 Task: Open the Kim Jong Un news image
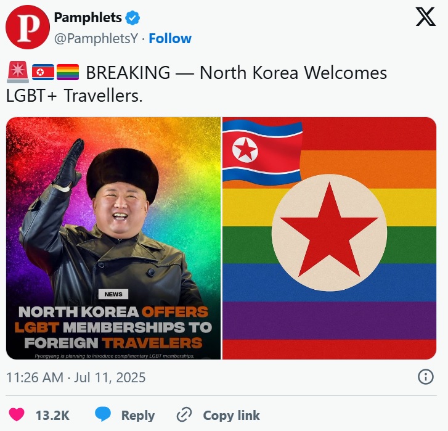click(113, 238)
